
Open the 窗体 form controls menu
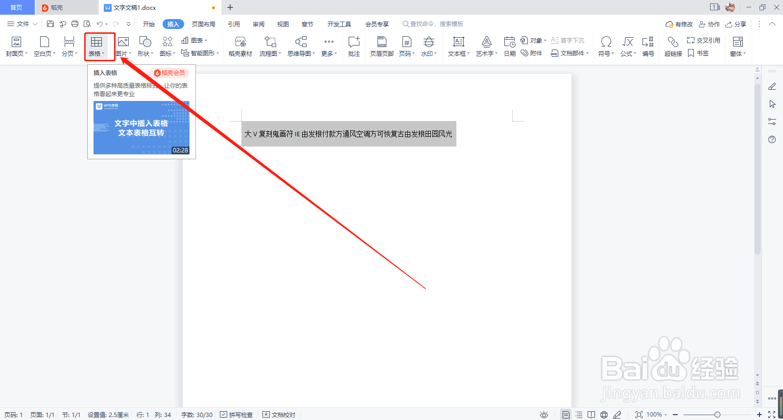738,47
